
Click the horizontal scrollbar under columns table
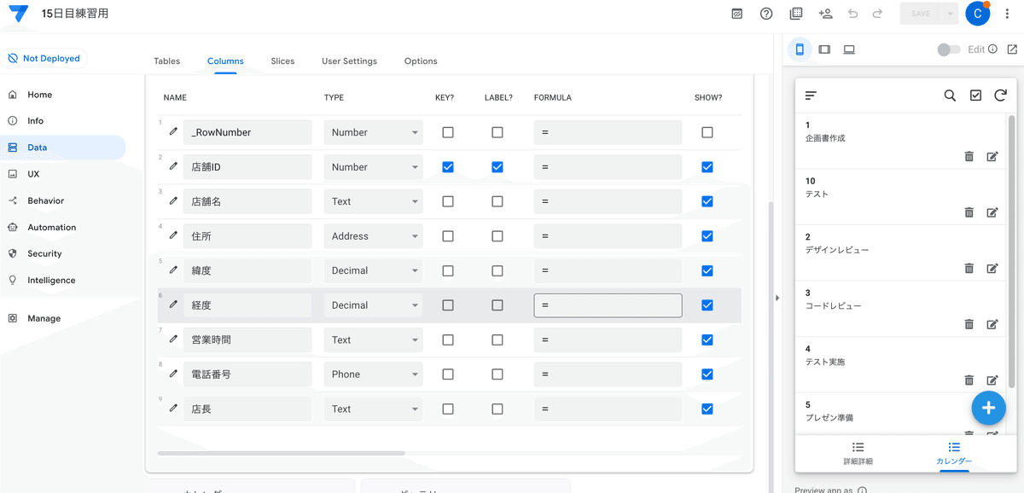click(x=281, y=453)
